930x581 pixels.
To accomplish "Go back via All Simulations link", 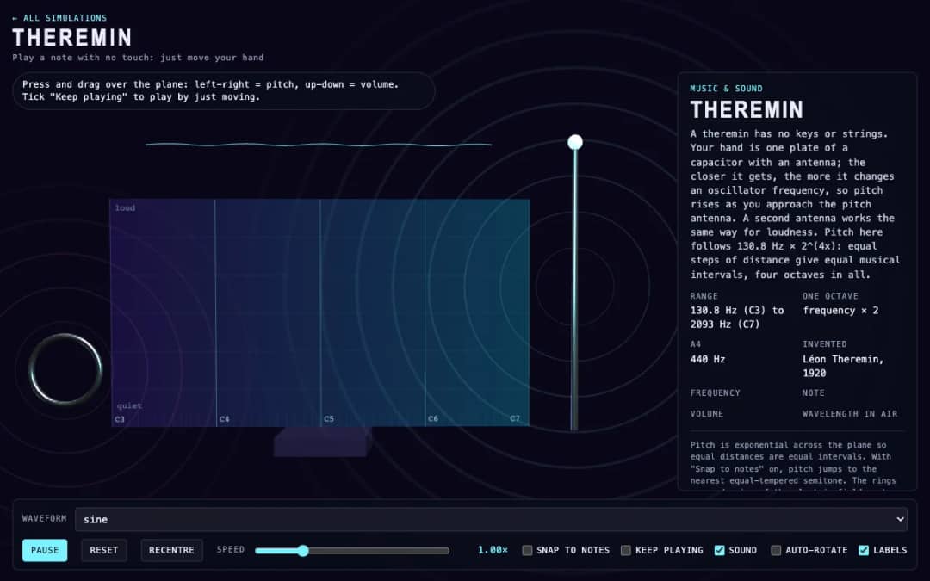I will [59, 18].
